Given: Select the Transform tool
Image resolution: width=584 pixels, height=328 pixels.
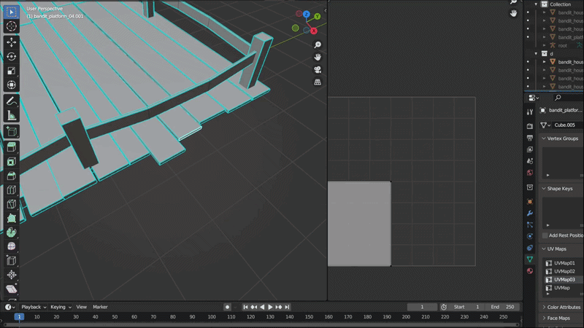Looking at the screenshot, I should coord(12,85).
